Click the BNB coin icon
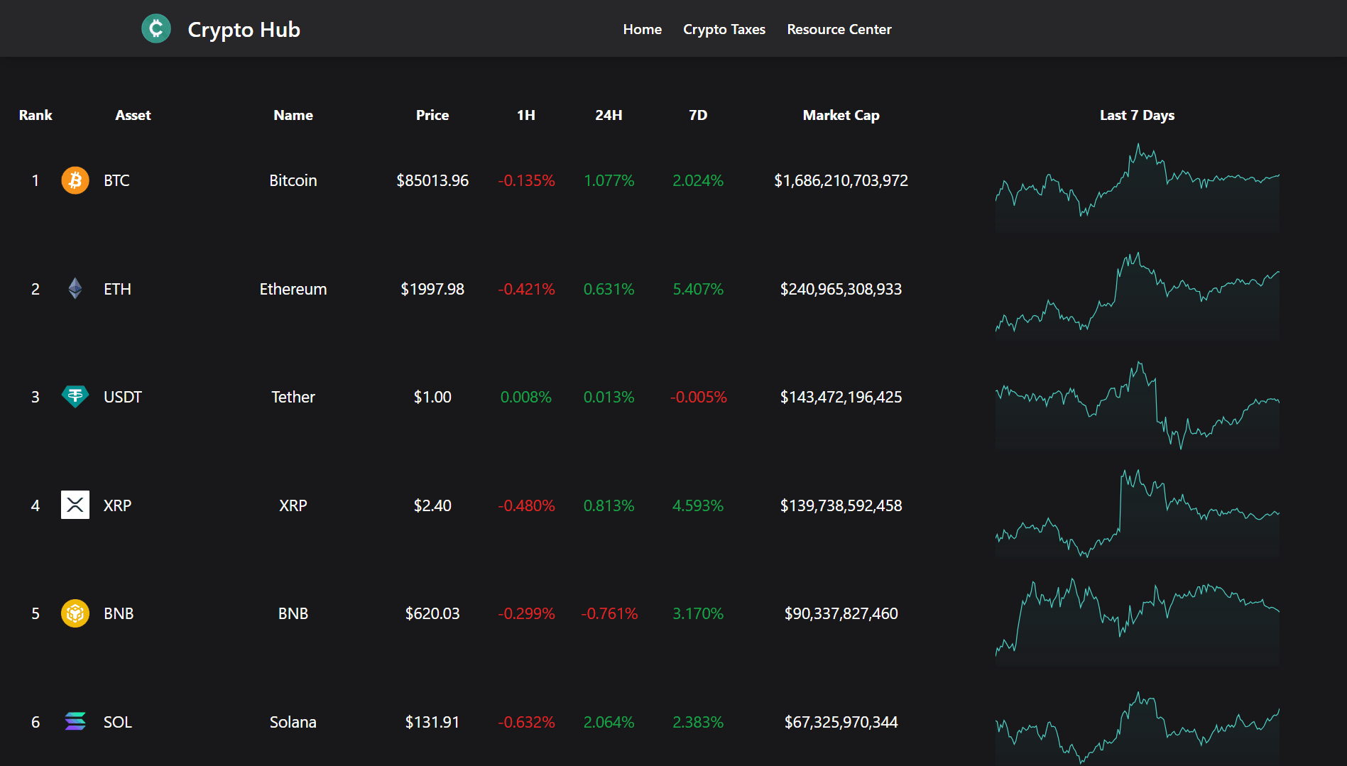 (x=74, y=613)
